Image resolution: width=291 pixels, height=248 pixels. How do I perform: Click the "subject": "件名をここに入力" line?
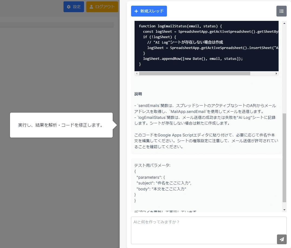click(x=164, y=183)
